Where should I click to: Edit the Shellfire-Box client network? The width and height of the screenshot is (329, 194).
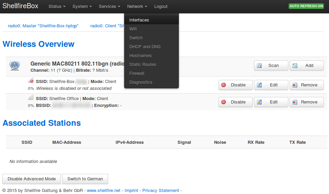271,85
